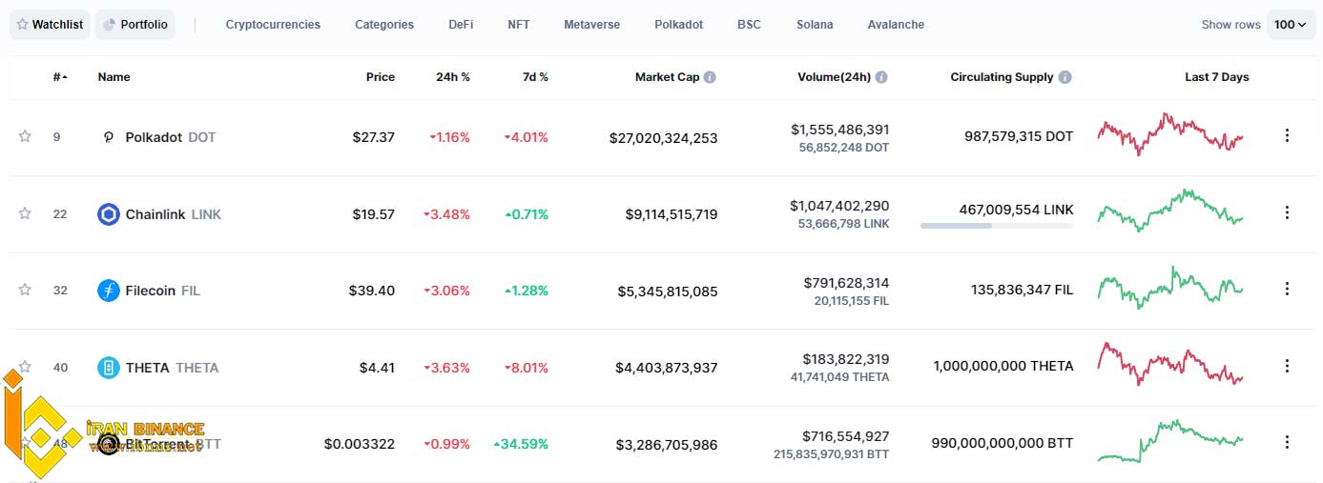1323x483 pixels.
Task: Click Market Cap info icon
Action: (x=710, y=77)
